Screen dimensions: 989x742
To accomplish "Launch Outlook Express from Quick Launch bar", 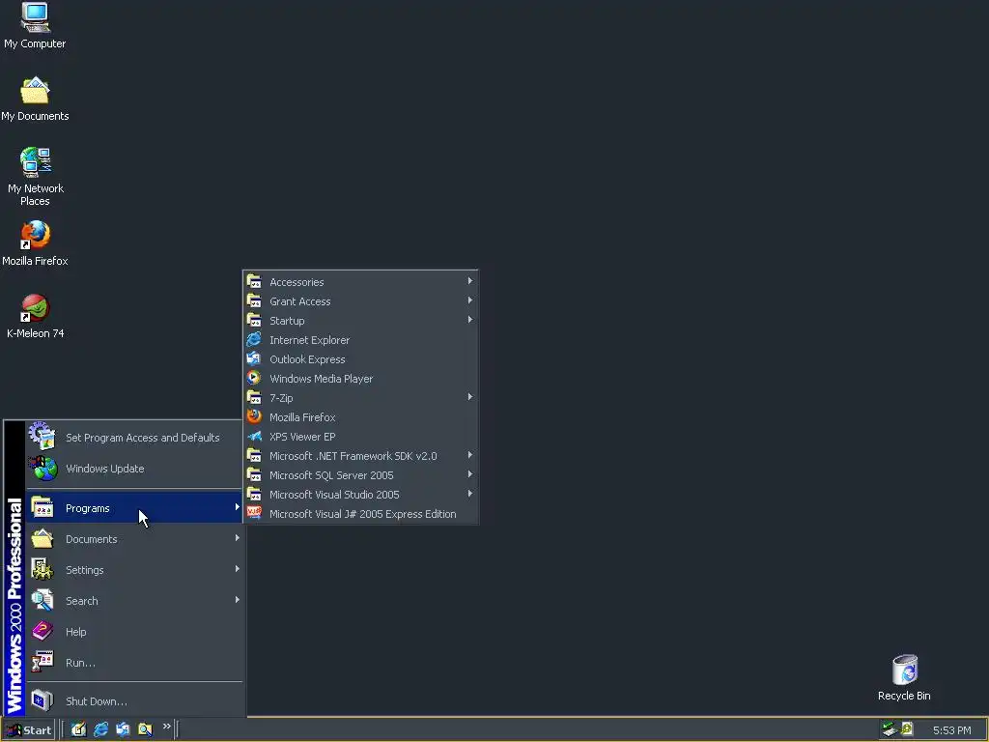I will [123, 729].
